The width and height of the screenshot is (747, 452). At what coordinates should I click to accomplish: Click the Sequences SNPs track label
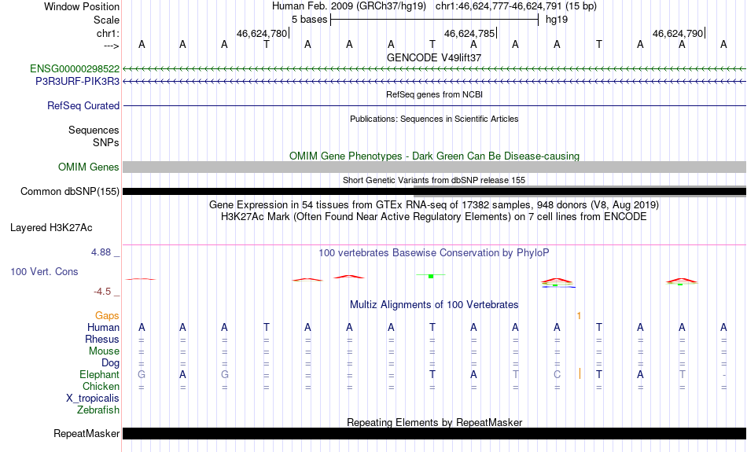coord(94,136)
